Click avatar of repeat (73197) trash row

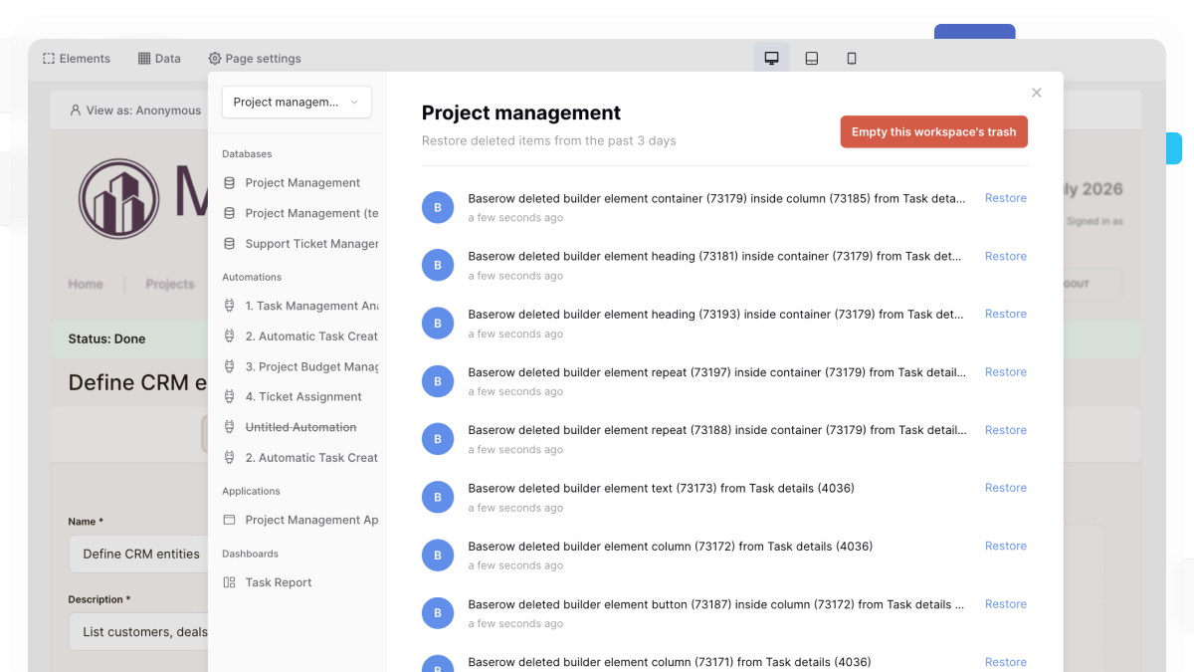pos(438,381)
